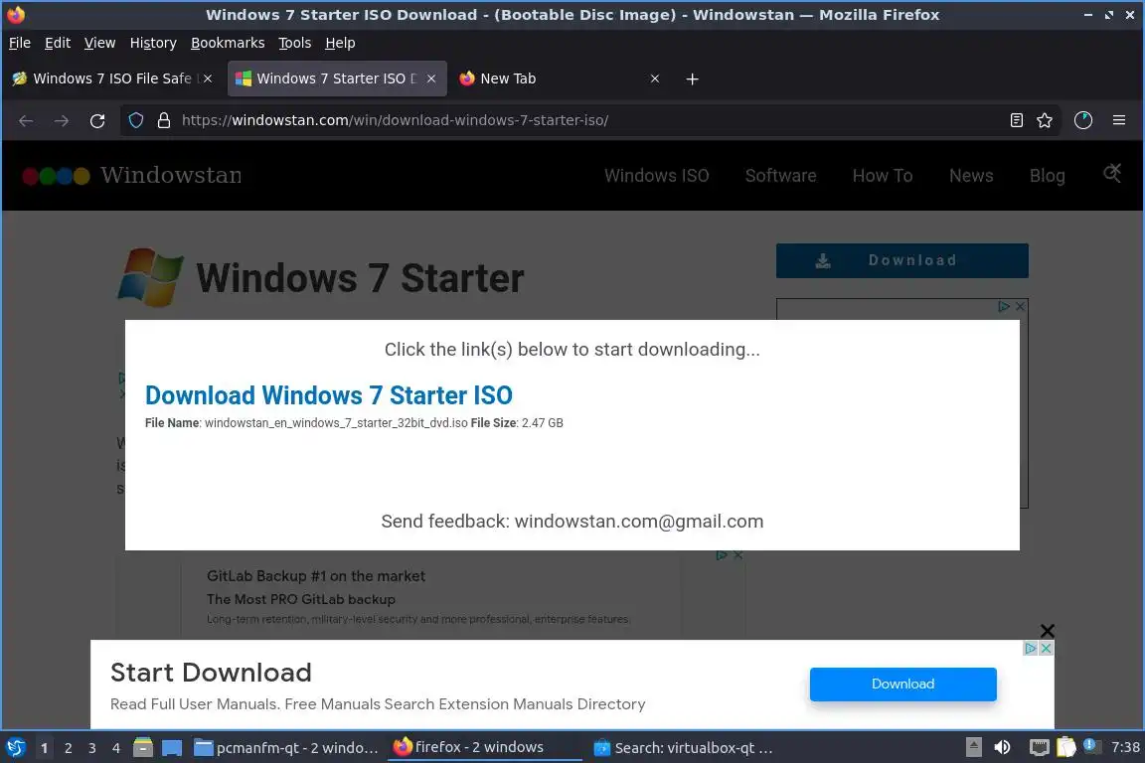Open Firefox hamburger application menu
The width and height of the screenshot is (1145, 763).
pos(1119,120)
